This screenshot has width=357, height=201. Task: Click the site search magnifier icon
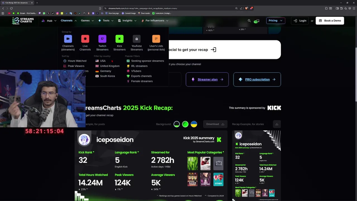tap(249, 21)
